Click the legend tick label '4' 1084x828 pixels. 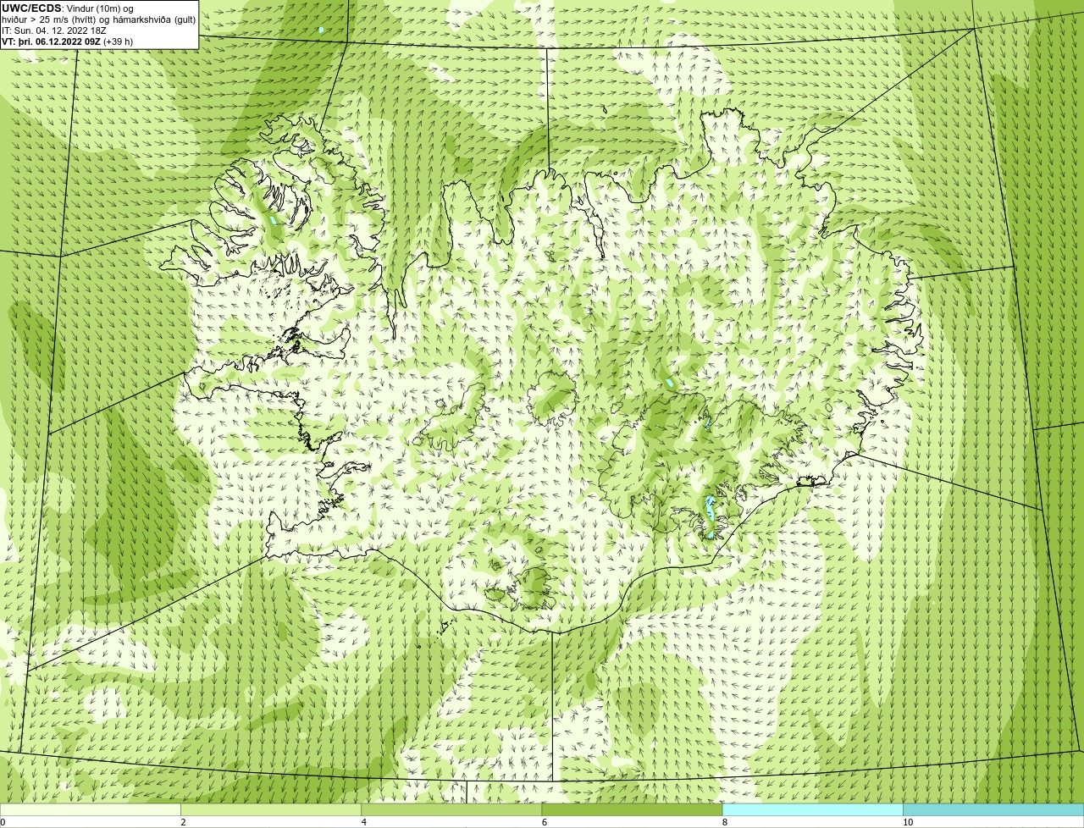[364, 822]
